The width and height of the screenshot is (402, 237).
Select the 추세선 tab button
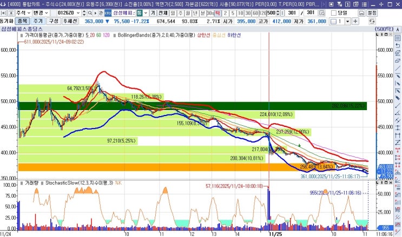point(70,21)
